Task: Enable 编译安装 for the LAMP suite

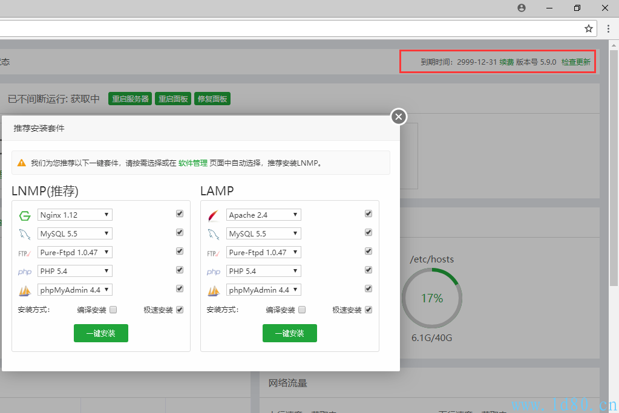Action: click(302, 310)
